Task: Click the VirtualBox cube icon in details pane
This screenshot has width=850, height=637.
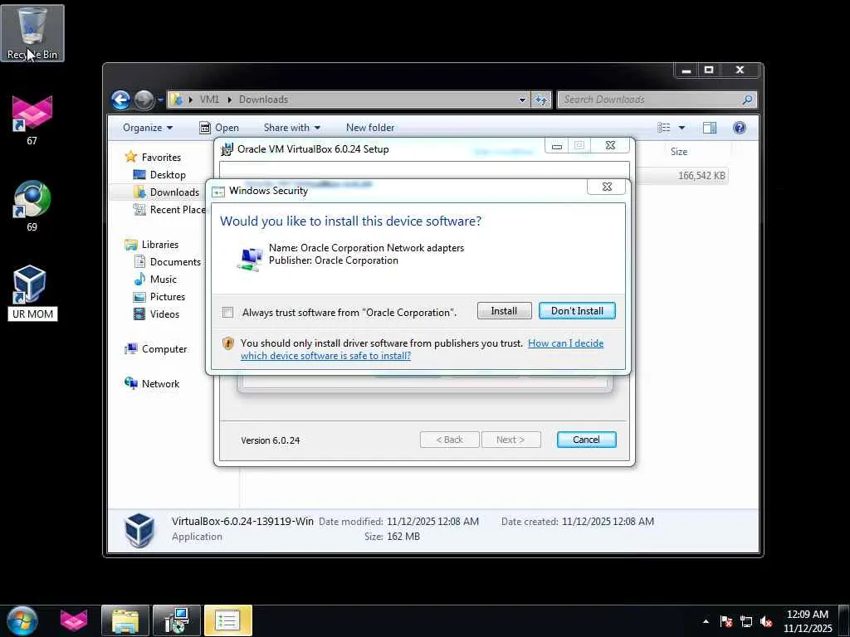Action: coord(139,530)
